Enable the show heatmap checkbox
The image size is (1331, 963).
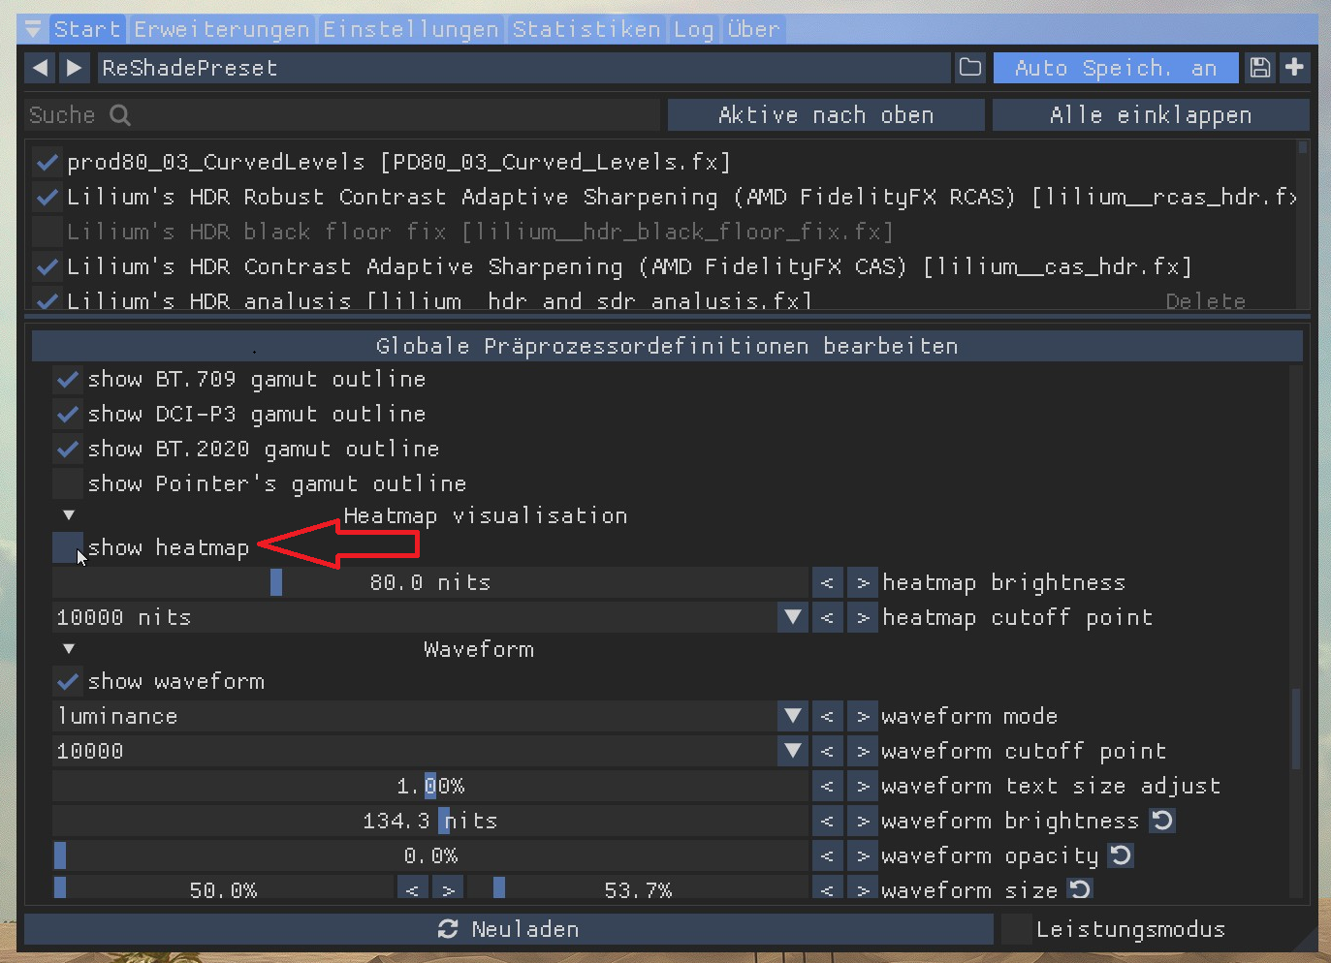pos(66,547)
